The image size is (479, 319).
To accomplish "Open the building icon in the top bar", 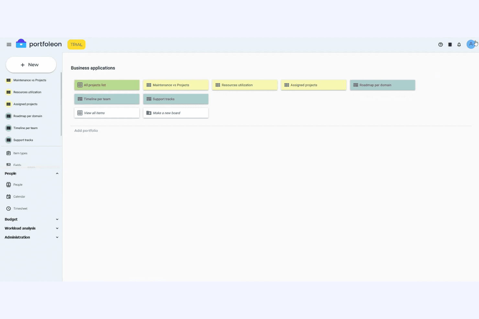I will [450, 45].
